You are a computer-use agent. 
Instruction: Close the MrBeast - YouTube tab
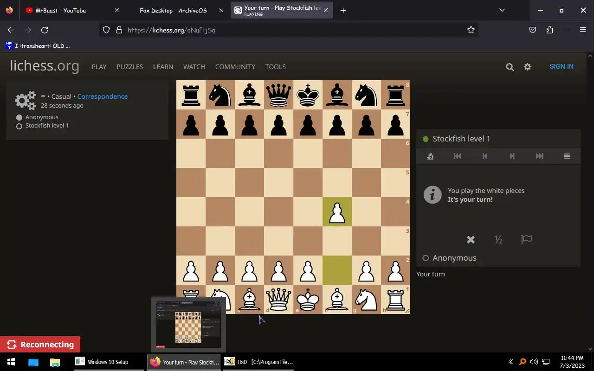[116, 10]
